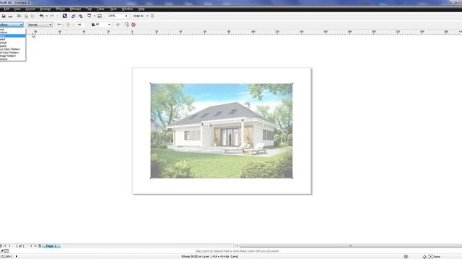
Task: Click the Welcome screen icon
Action: pyautogui.click(x=100, y=16)
